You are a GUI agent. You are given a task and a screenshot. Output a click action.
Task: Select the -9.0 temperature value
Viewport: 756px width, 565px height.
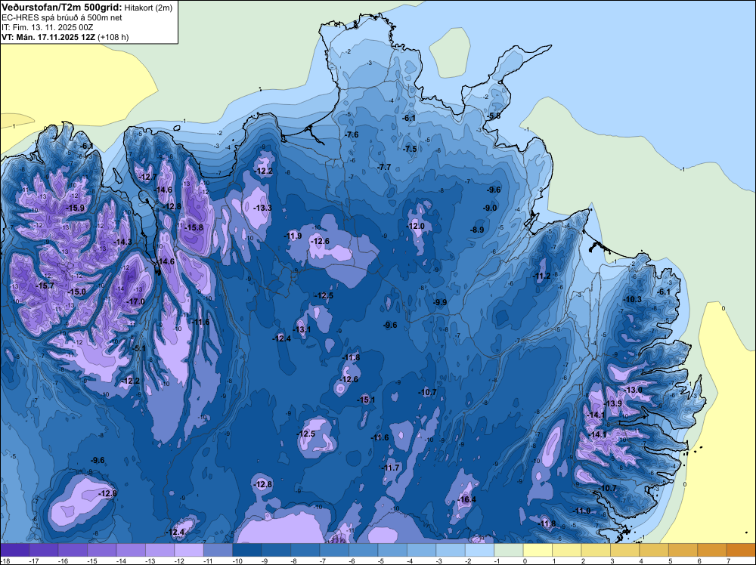(489, 208)
